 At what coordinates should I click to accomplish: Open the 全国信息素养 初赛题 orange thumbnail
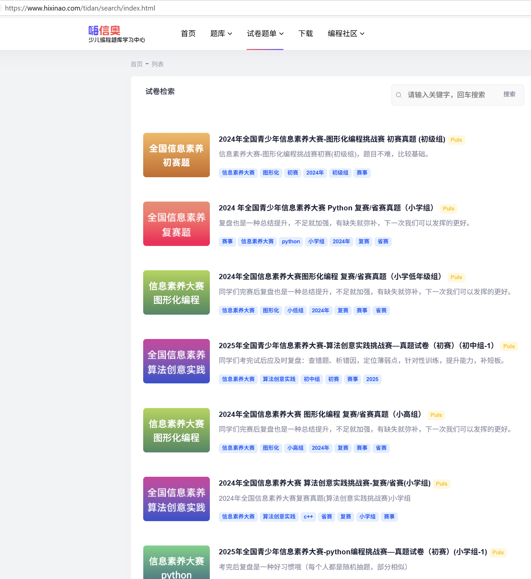click(176, 155)
